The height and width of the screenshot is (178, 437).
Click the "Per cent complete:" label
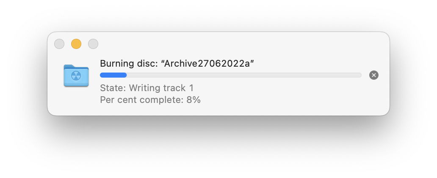pos(141,100)
